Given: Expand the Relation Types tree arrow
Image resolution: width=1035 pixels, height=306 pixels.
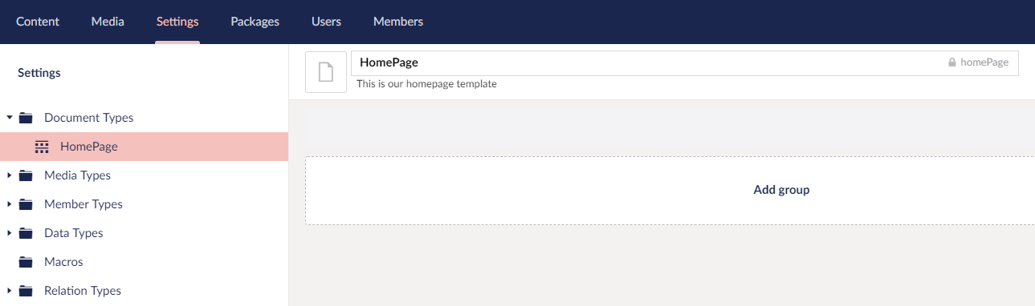Looking at the screenshot, I should pos(10,291).
